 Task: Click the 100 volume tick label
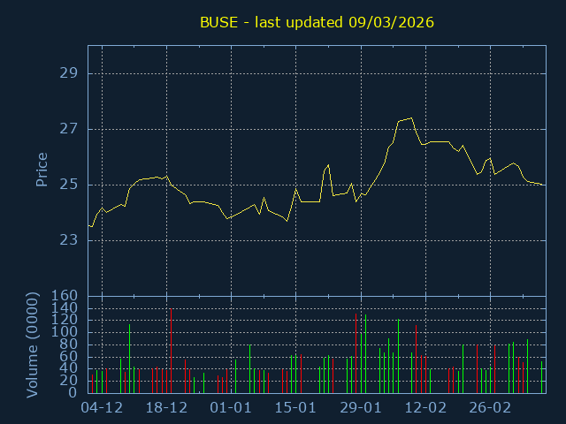[65, 332]
